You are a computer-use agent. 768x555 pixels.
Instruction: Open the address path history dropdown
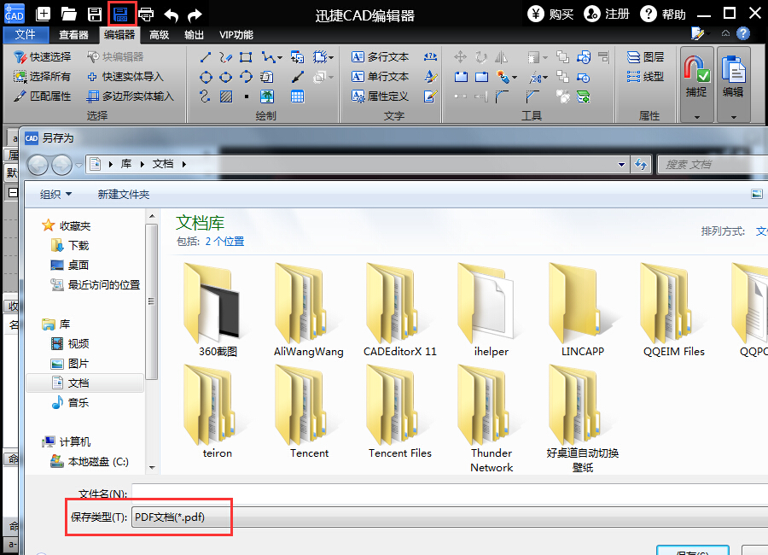click(x=621, y=165)
